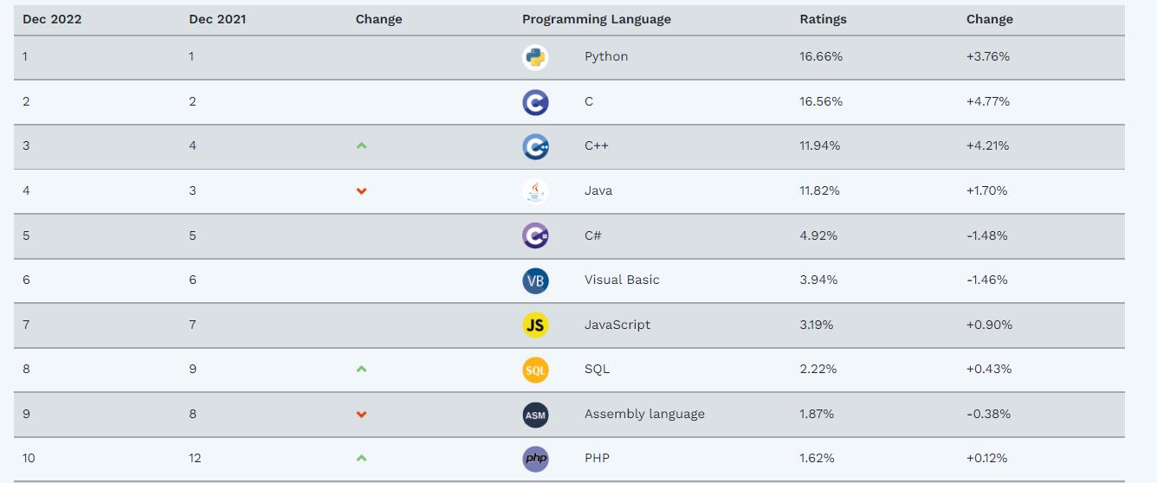Screen dimensions: 1157x483
Task: Click the green up arrow for PHP
Action: [362, 459]
